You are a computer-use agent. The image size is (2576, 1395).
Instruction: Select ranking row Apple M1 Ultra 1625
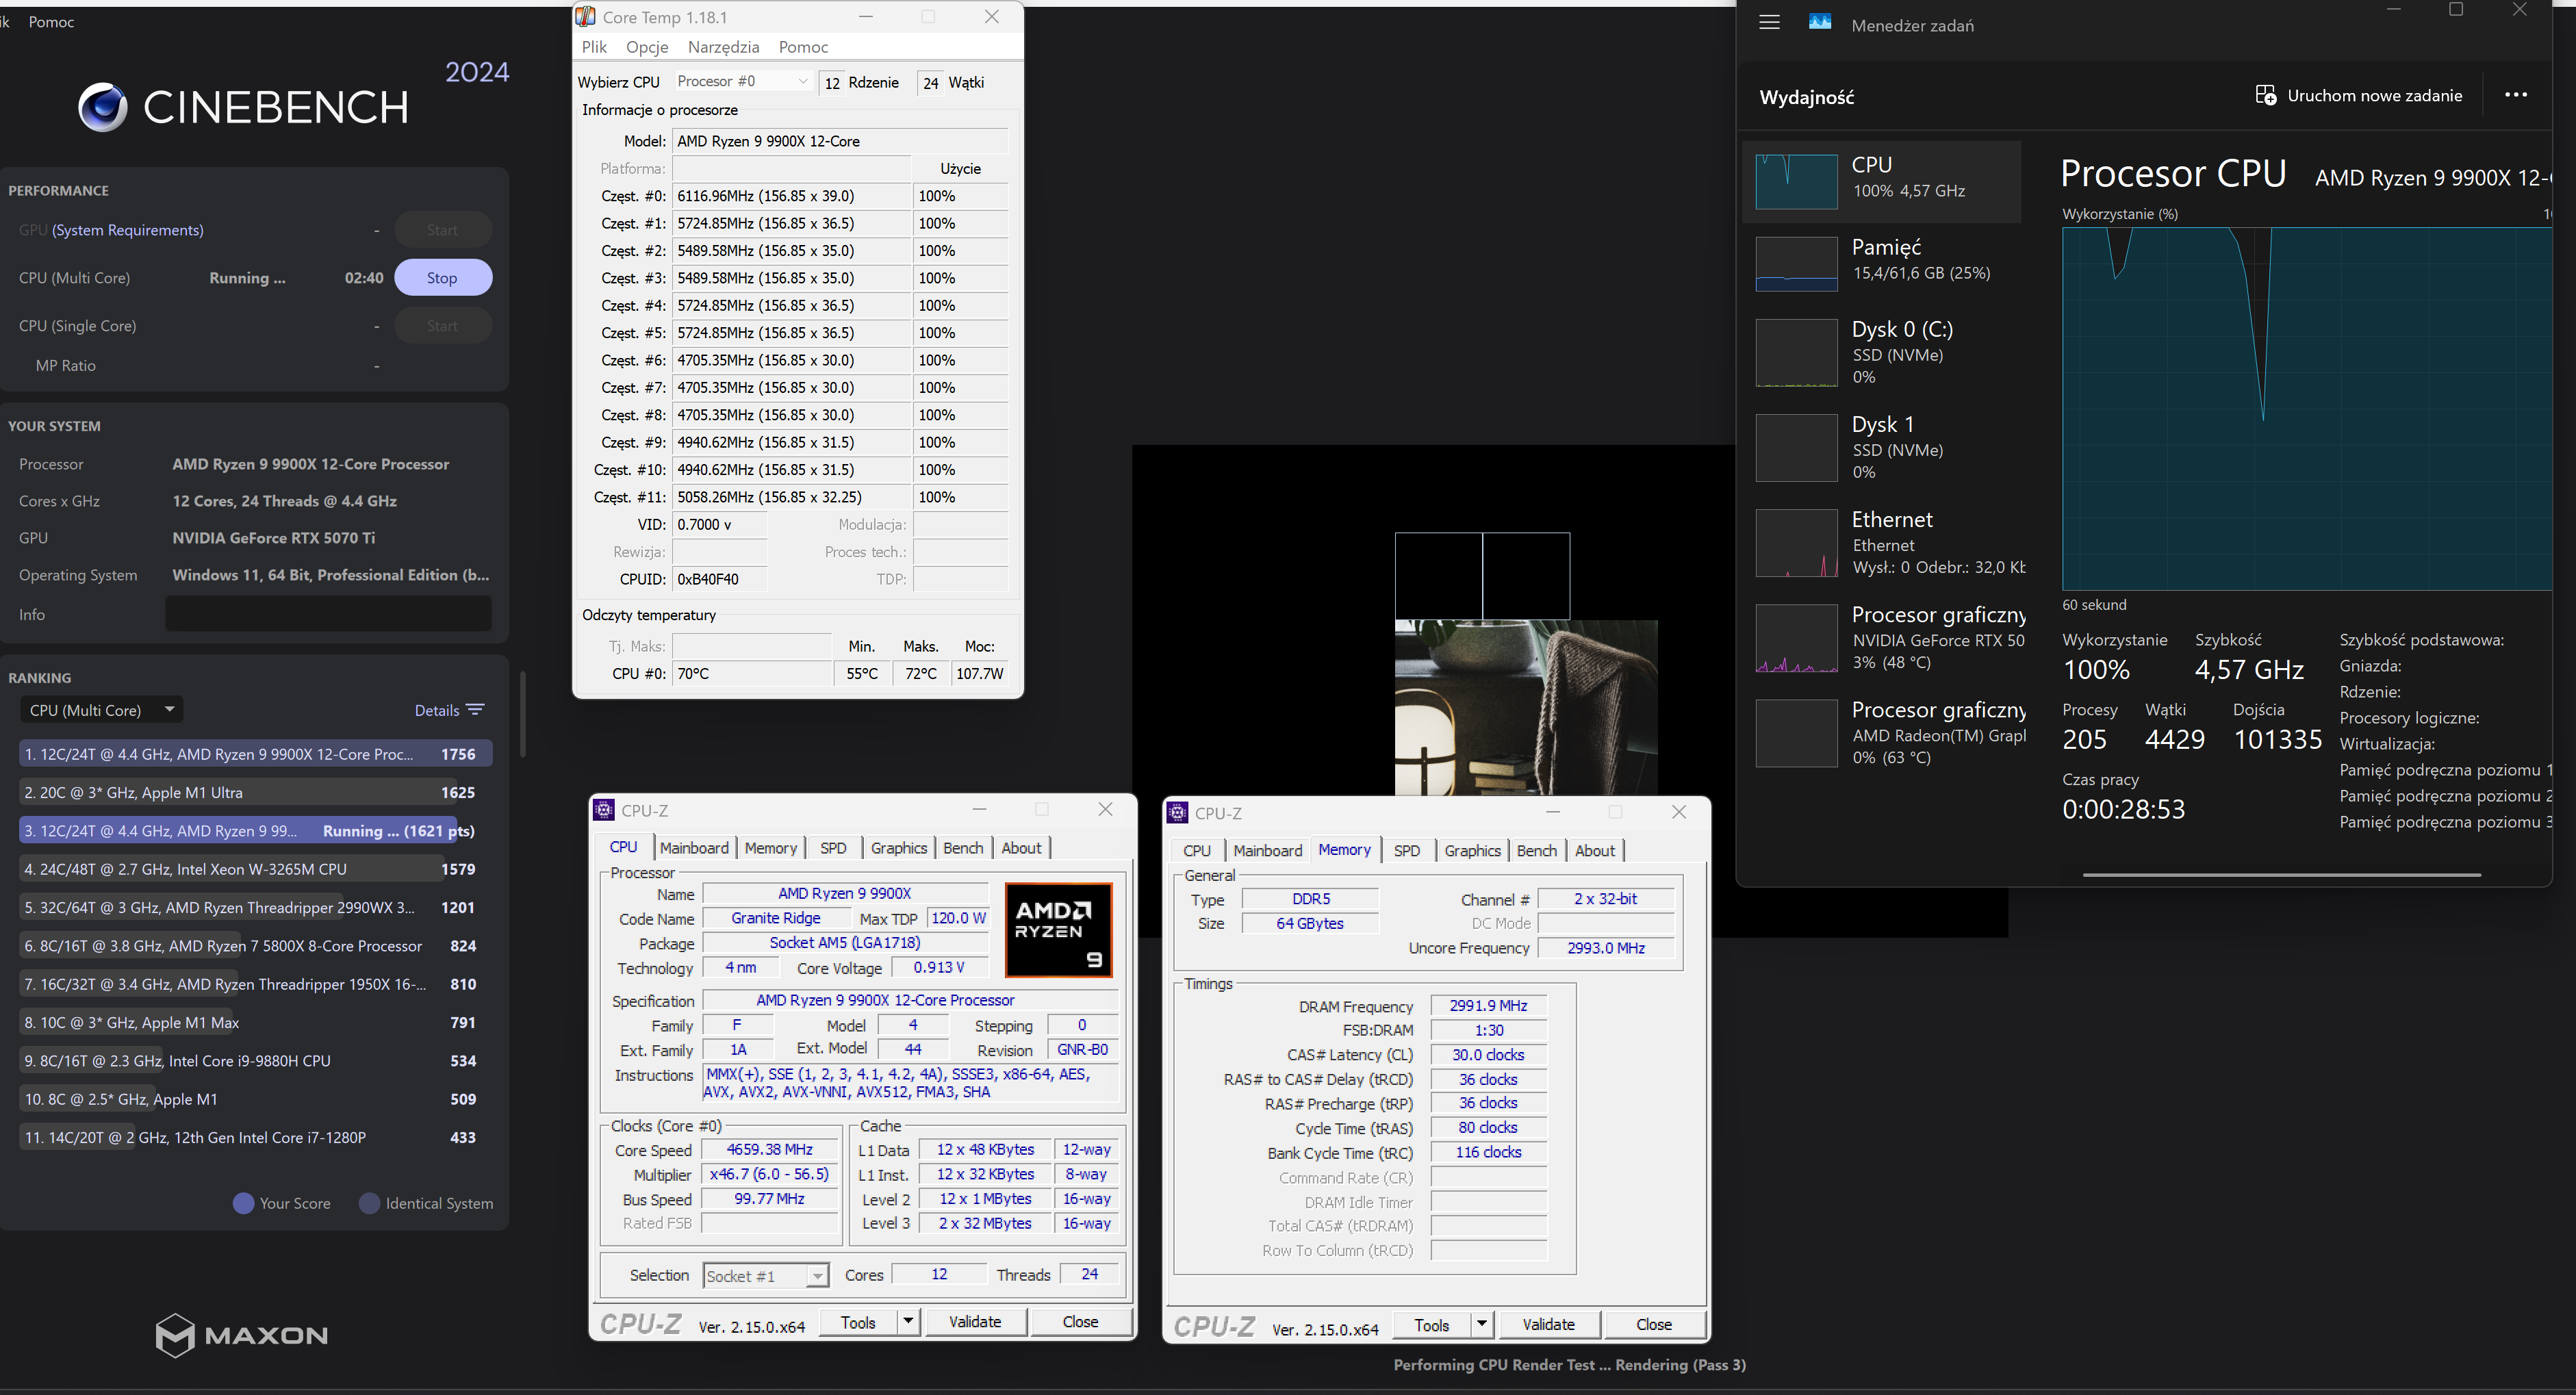pyautogui.click(x=255, y=792)
